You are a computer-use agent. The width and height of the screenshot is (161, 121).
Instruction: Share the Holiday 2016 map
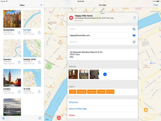(39, 62)
